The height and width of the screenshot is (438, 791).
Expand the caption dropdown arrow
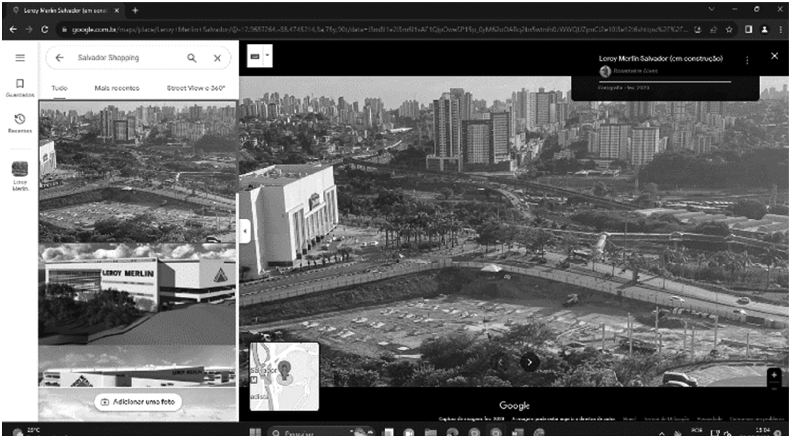point(267,56)
